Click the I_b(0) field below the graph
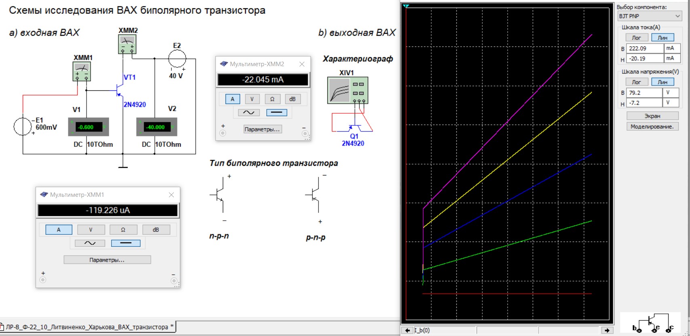Image resolution: width=690 pixels, height=336 pixels. point(445,330)
